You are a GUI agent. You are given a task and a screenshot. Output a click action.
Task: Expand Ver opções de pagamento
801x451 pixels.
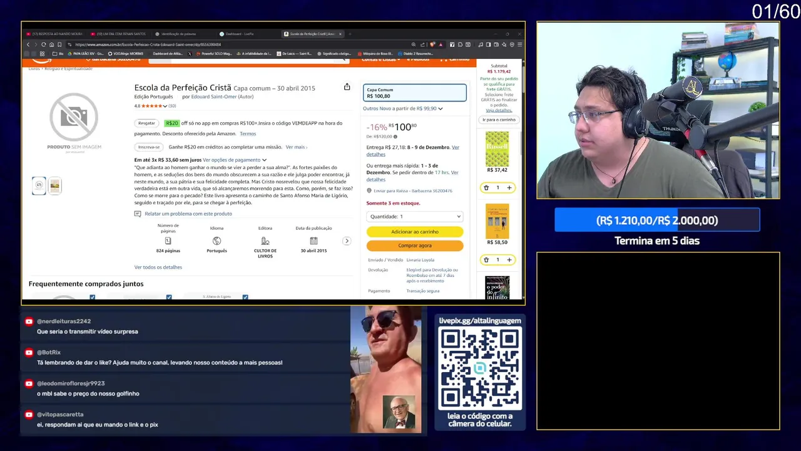click(x=235, y=160)
